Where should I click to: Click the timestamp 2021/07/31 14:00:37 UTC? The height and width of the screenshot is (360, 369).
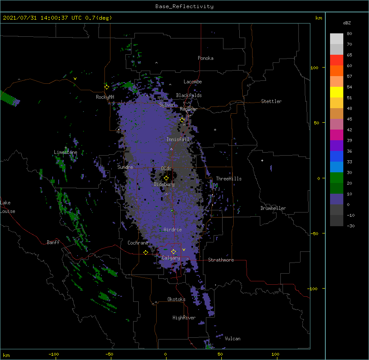pos(42,18)
